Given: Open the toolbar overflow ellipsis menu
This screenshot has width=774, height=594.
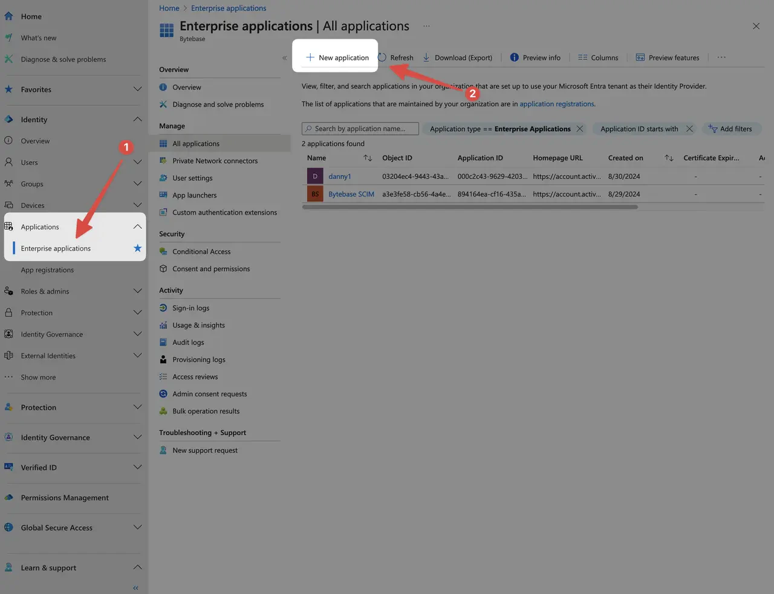Looking at the screenshot, I should coord(721,57).
